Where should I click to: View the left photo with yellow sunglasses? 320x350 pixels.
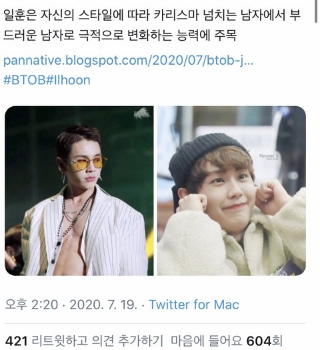click(79, 190)
